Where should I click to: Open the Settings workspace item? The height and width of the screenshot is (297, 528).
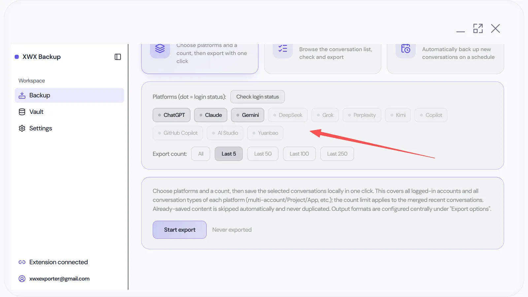click(x=69, y=128)
